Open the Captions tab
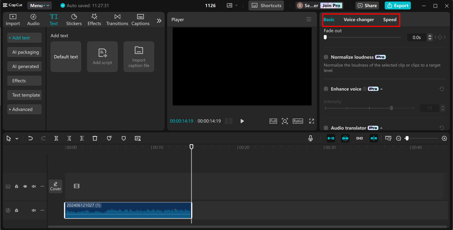 tap(141, 20)
